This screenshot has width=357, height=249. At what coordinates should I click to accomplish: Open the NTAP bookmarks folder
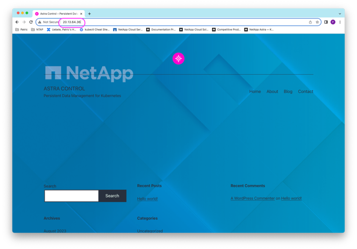[x=37, y=30]
